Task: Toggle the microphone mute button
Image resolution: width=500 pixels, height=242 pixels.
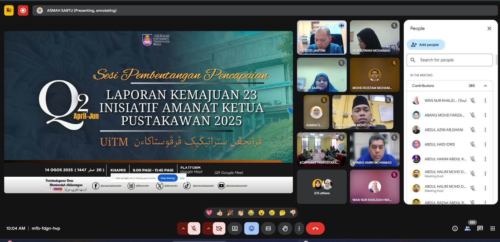Action: point(194,229)
